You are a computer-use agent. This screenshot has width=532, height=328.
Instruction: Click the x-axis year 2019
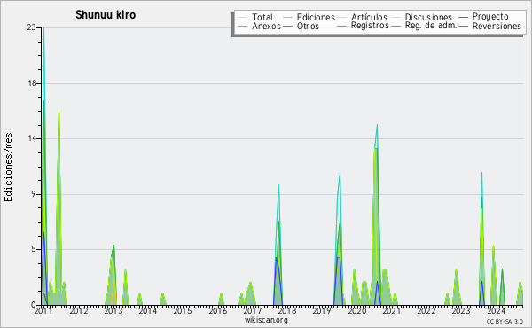pos(322,311)
